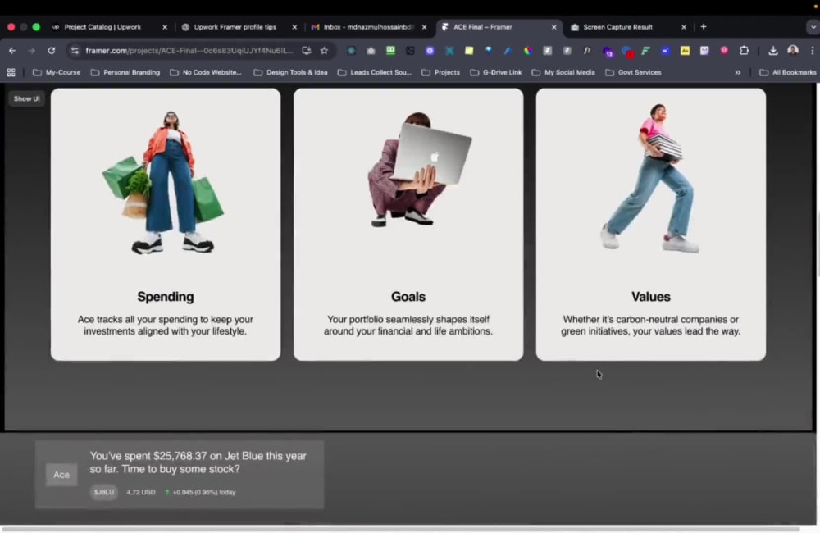Click the blue pen extension icon

click(508, 51)
